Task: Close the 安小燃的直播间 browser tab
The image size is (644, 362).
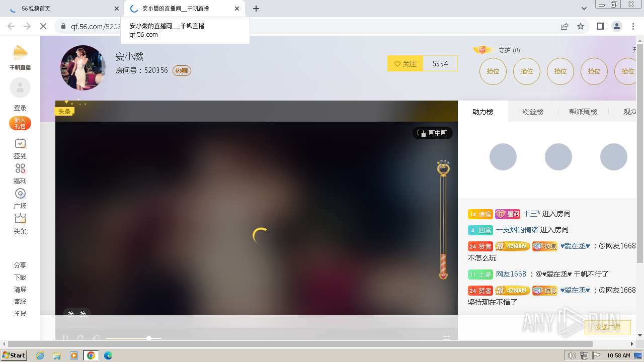Action: [x=237, y=9]
